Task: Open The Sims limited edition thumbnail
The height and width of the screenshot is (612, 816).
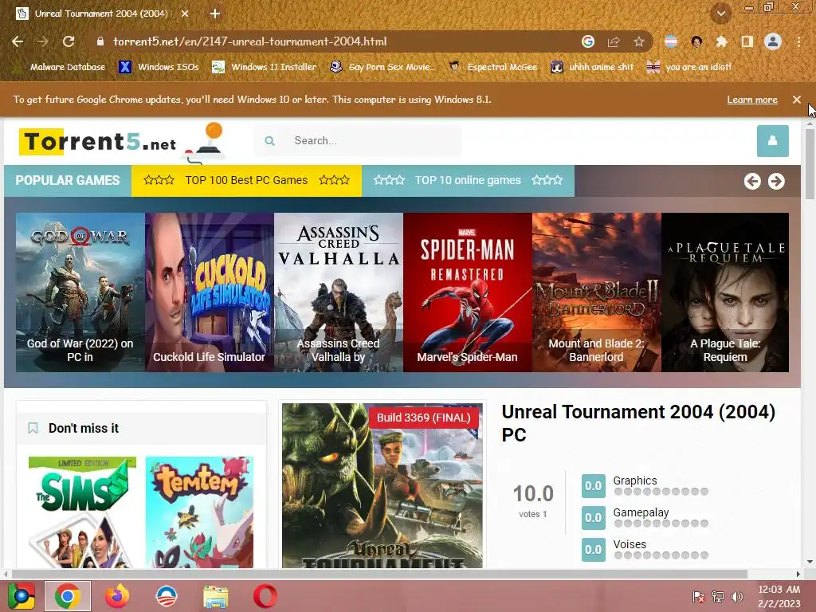Action: point(82,512)
